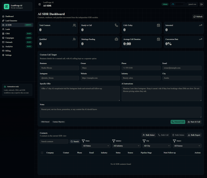Click the Search contacts button
Image resolution: width=207 pixels, height=178 pixels.
click(75, 141)
